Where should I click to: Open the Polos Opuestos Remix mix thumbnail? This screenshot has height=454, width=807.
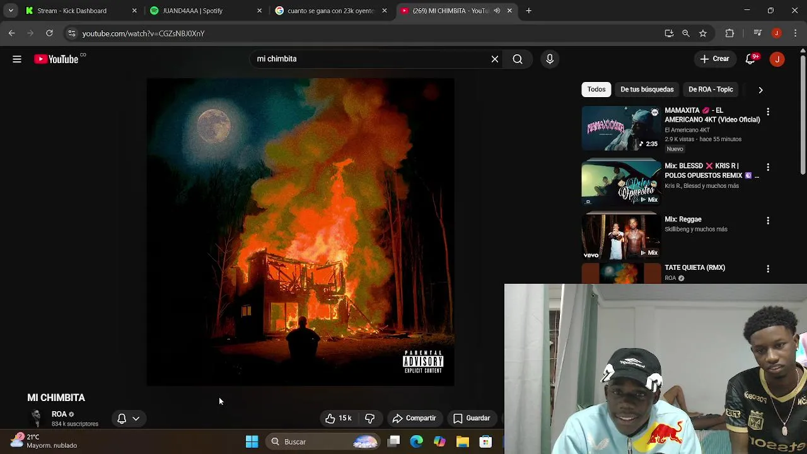point(621,182)
